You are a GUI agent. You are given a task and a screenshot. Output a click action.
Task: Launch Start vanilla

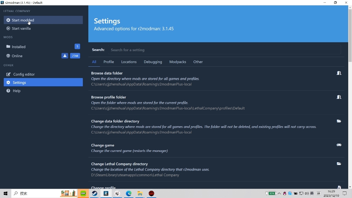click(x=43, y=28)
